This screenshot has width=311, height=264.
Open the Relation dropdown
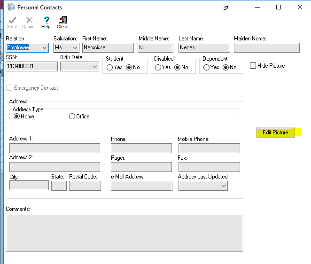(45, 48)
